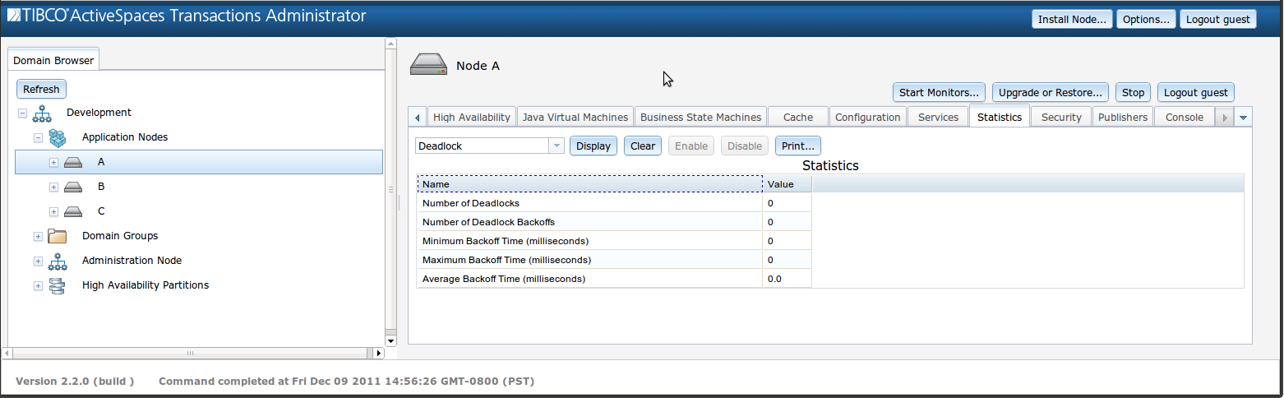Open the Security tab
1284x398 pixels.
1061,118
